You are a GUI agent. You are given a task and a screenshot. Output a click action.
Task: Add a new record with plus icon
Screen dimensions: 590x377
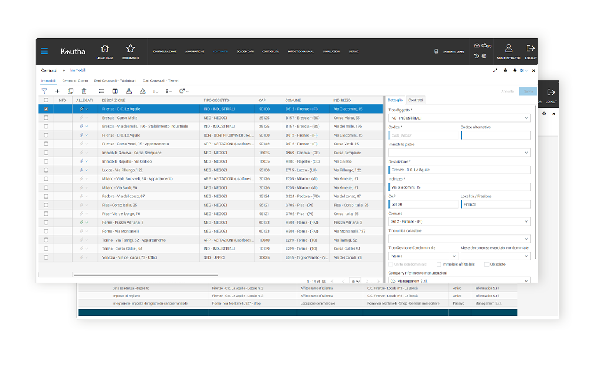[x=57, y=91]
